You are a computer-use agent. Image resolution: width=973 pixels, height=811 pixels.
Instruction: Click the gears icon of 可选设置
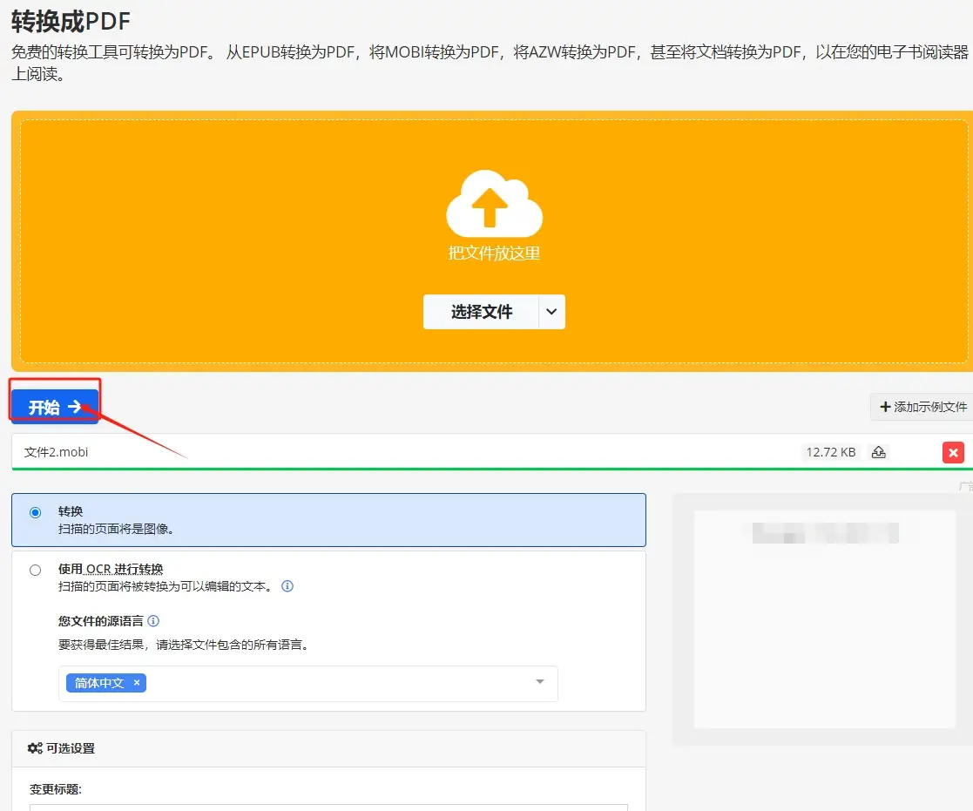tap(35, 748)
